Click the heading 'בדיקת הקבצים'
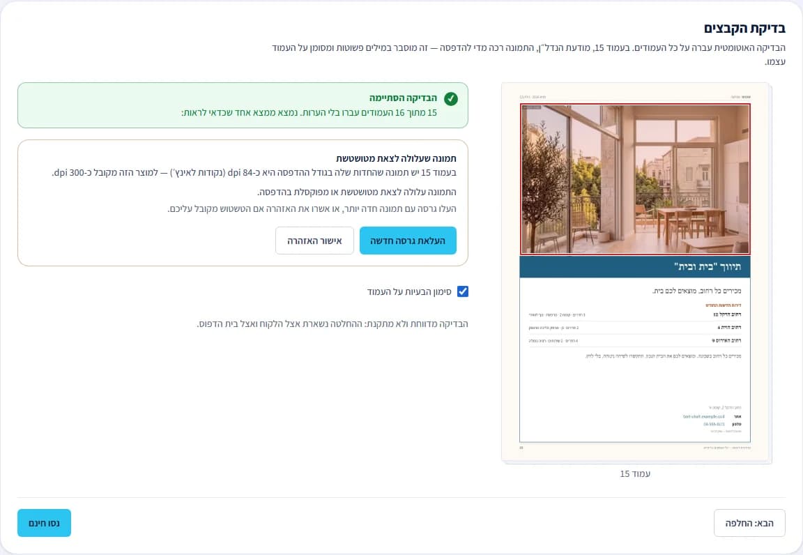803x555 pixels. coord(744,28)
